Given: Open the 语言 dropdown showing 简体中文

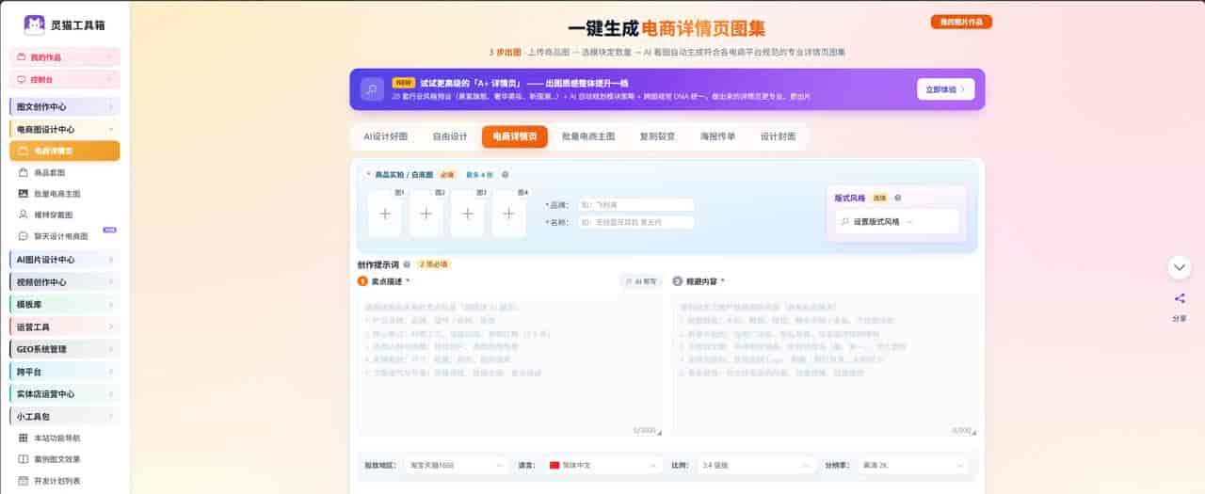Looking at the screenshot, I should pyautogui.click(x=602, y=465).
